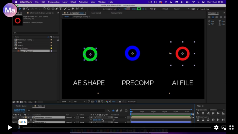The height and width of the screenshot is (134, 238).
Task: Hide Shape Layer 2 Comp 1 eye toggle
Action: click(x=14, y=117)
